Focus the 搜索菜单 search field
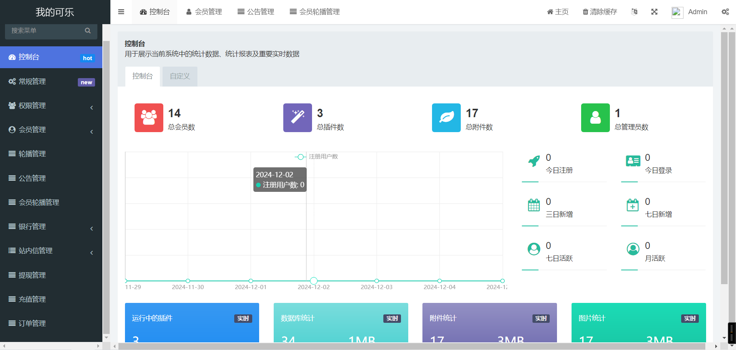The image size is (736, 350). point(45,31)
